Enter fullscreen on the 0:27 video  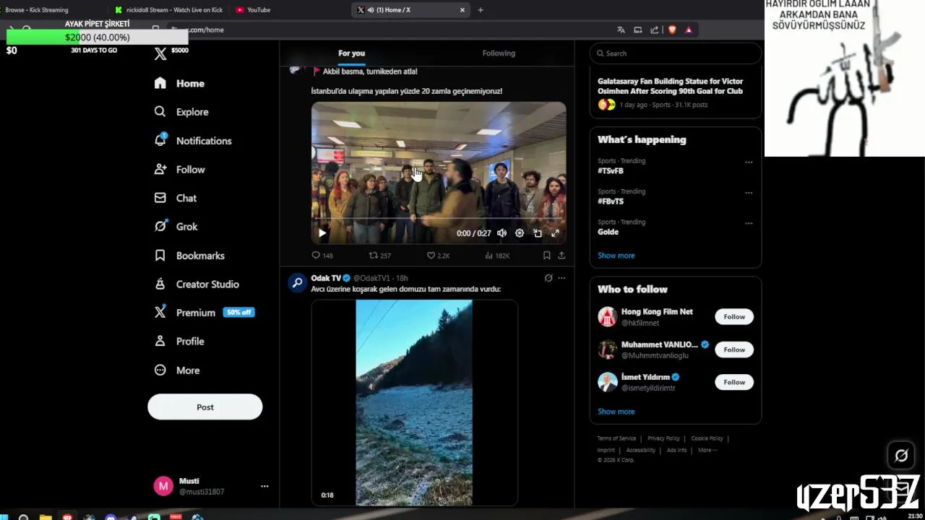coord(555,233)
